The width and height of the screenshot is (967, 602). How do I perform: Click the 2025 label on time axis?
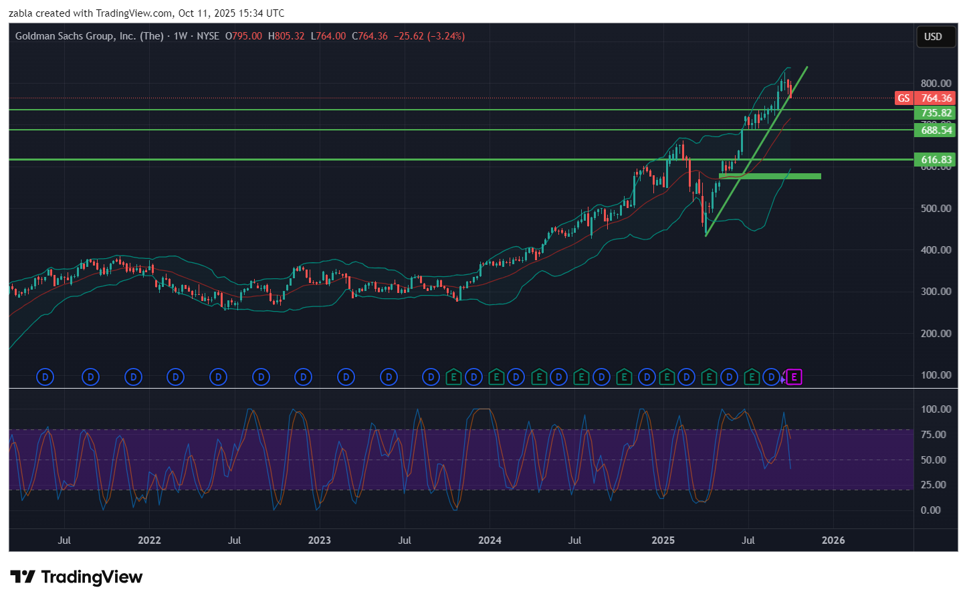pos(663,540)
